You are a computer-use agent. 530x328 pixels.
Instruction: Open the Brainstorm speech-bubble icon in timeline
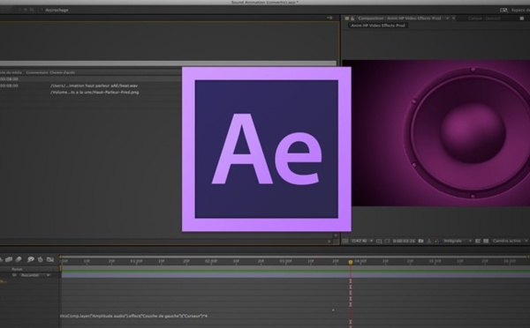[x=31, y=259]
